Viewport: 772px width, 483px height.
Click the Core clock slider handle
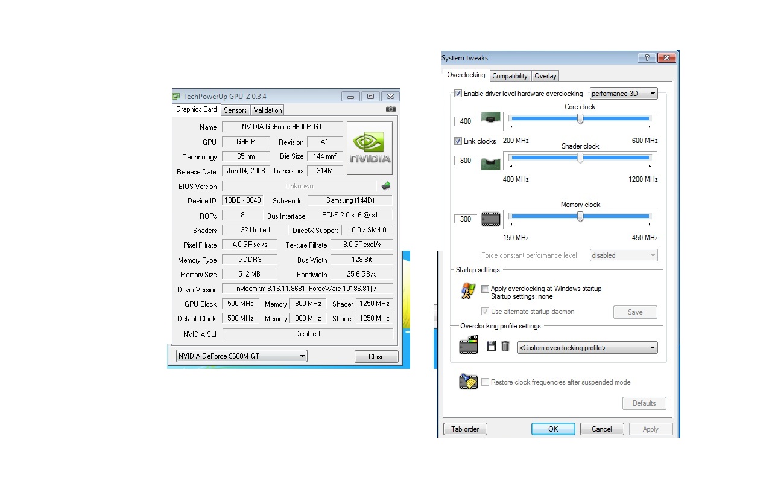click(x=580, y=119)
